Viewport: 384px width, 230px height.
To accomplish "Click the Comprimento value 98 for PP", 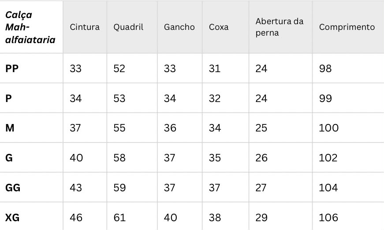I will pos(325,69).
